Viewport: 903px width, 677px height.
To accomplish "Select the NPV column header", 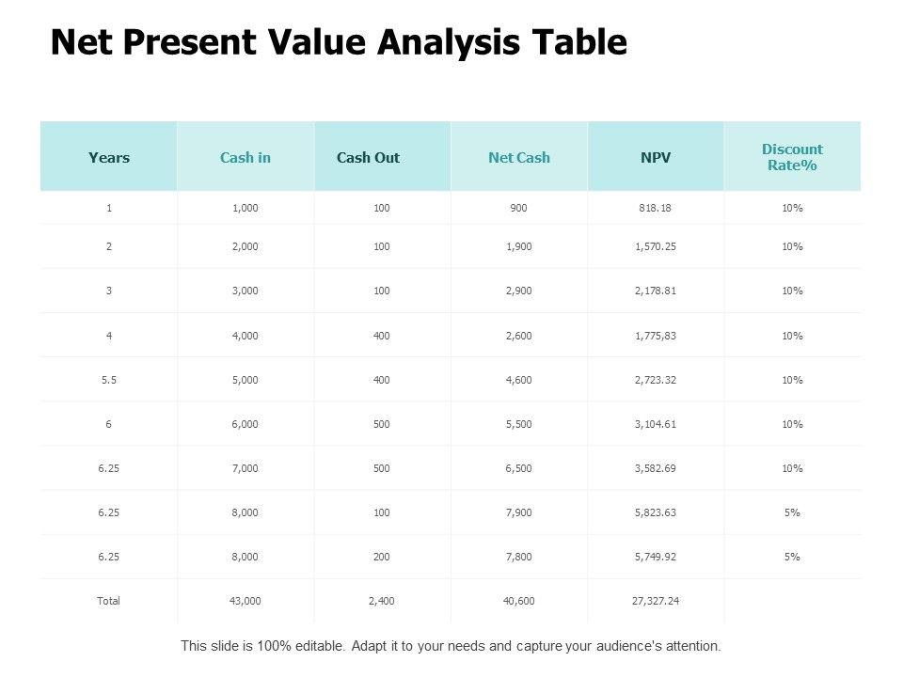I will (656, 157).
